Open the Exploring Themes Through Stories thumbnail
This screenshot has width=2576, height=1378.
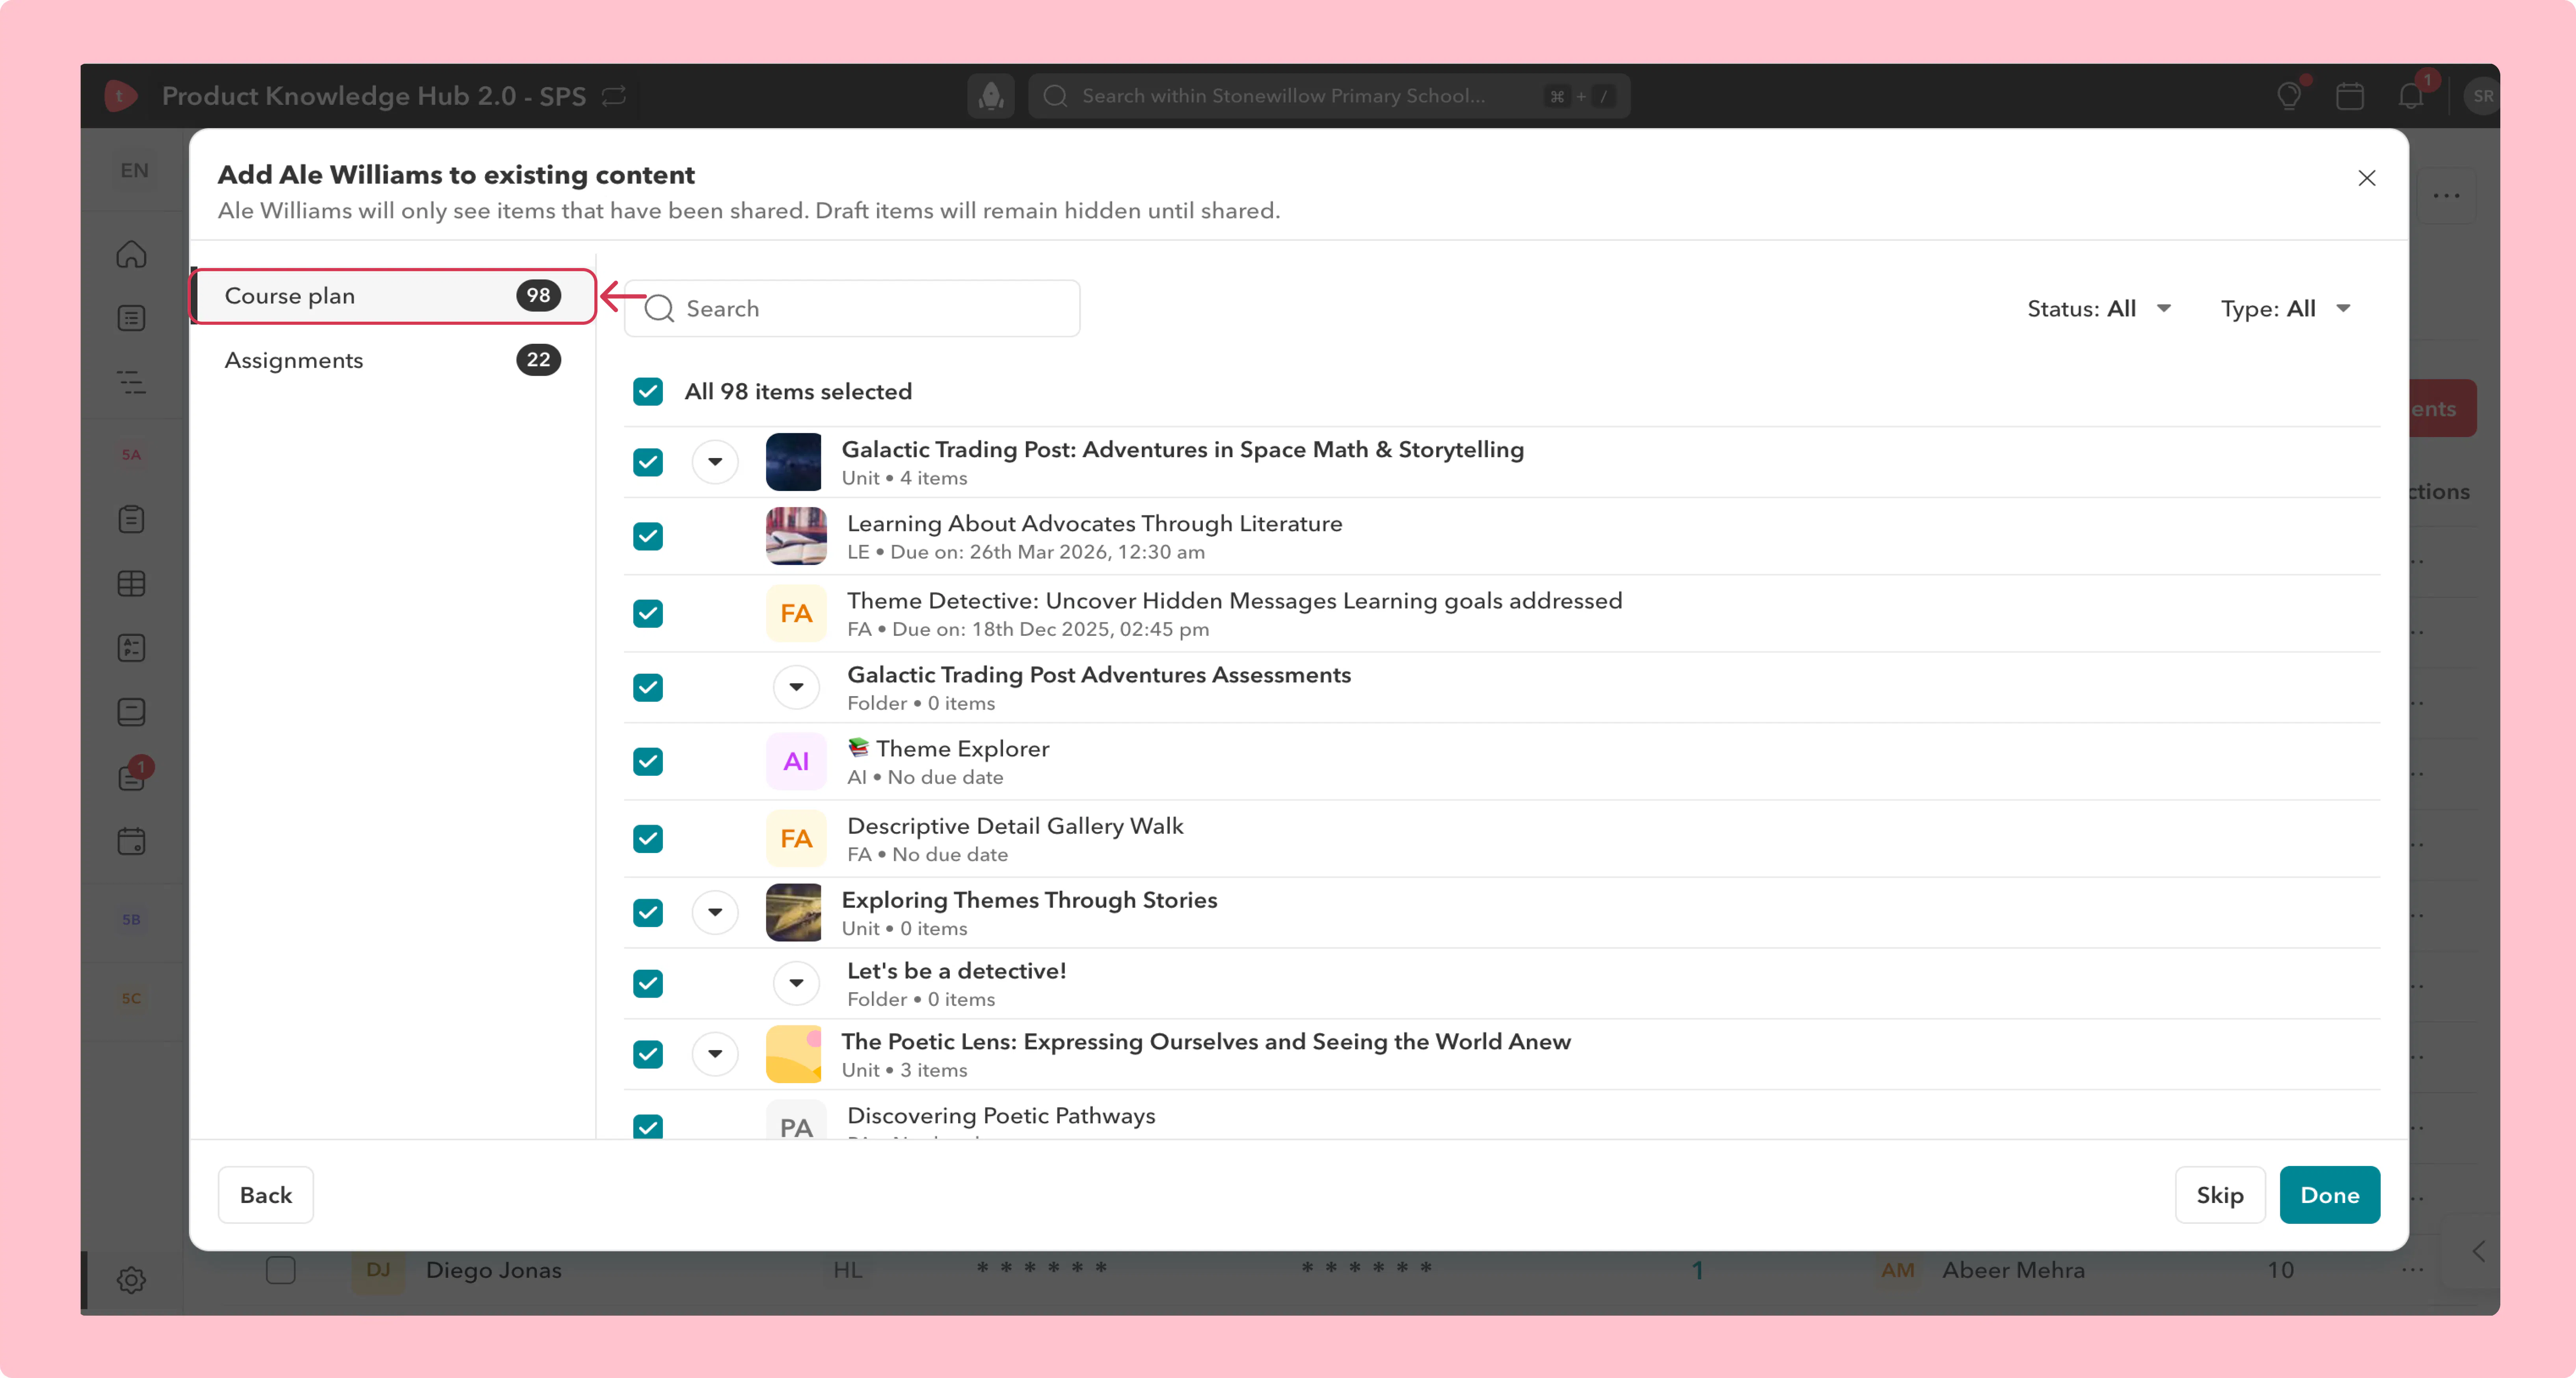tap(794, 912)
